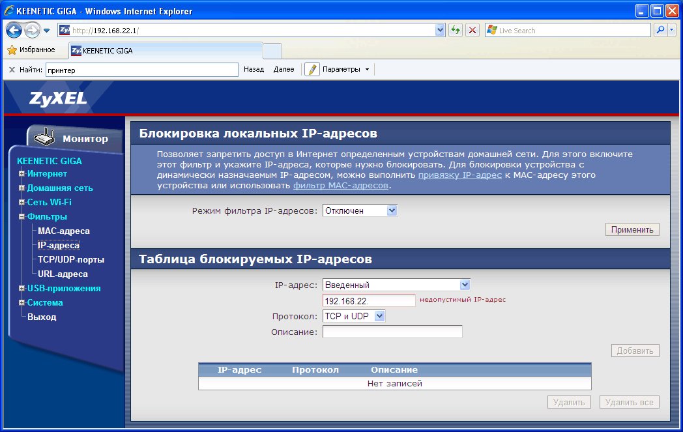The image size is (683, 432).
Task: Click the Internet Explorer icon in title bar
Action: [x=9, y=11]
